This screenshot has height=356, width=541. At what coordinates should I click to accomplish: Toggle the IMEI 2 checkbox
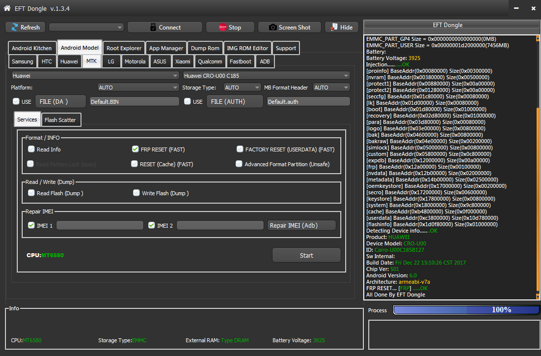pyautogui.click(x=152, y=225)
